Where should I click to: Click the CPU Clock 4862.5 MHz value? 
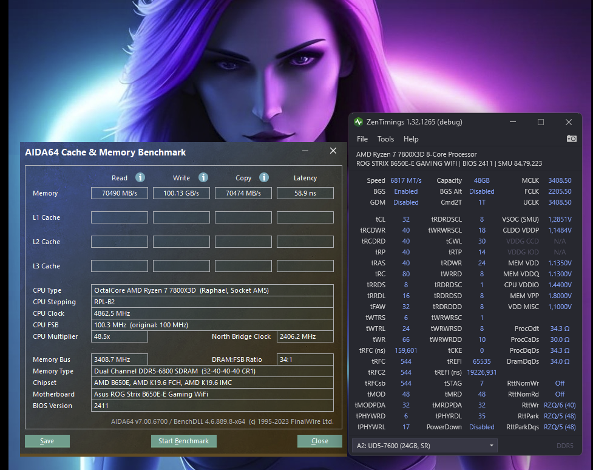point(212,313)
